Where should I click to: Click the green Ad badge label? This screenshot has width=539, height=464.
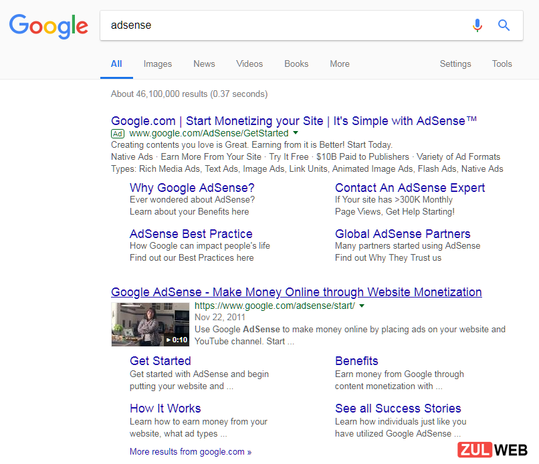pos(118,134)
